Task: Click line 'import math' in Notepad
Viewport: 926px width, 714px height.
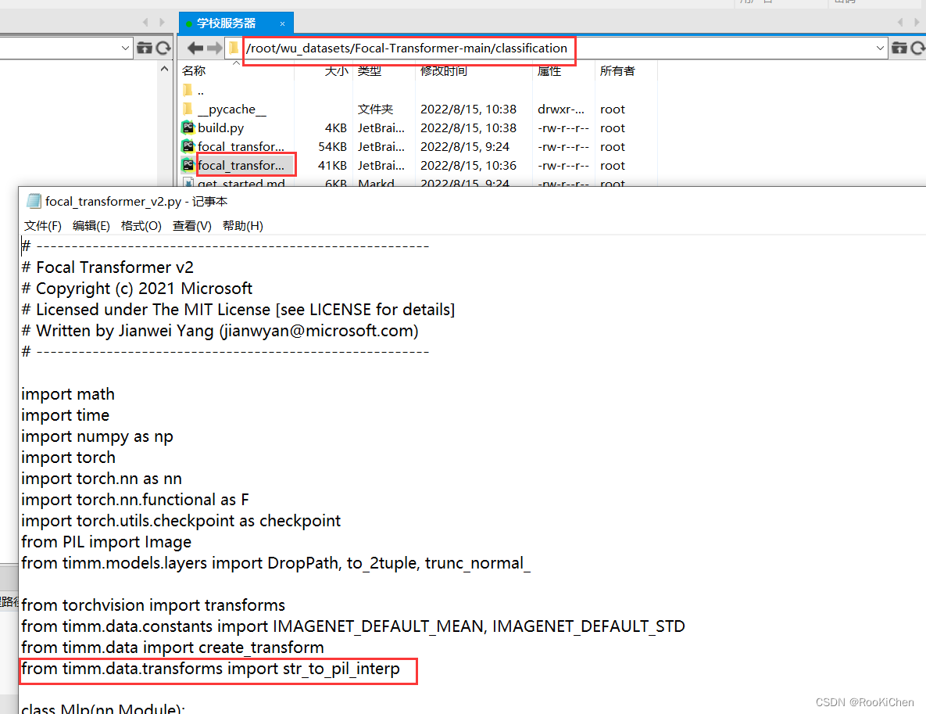Action: click(x=68, y=394)
